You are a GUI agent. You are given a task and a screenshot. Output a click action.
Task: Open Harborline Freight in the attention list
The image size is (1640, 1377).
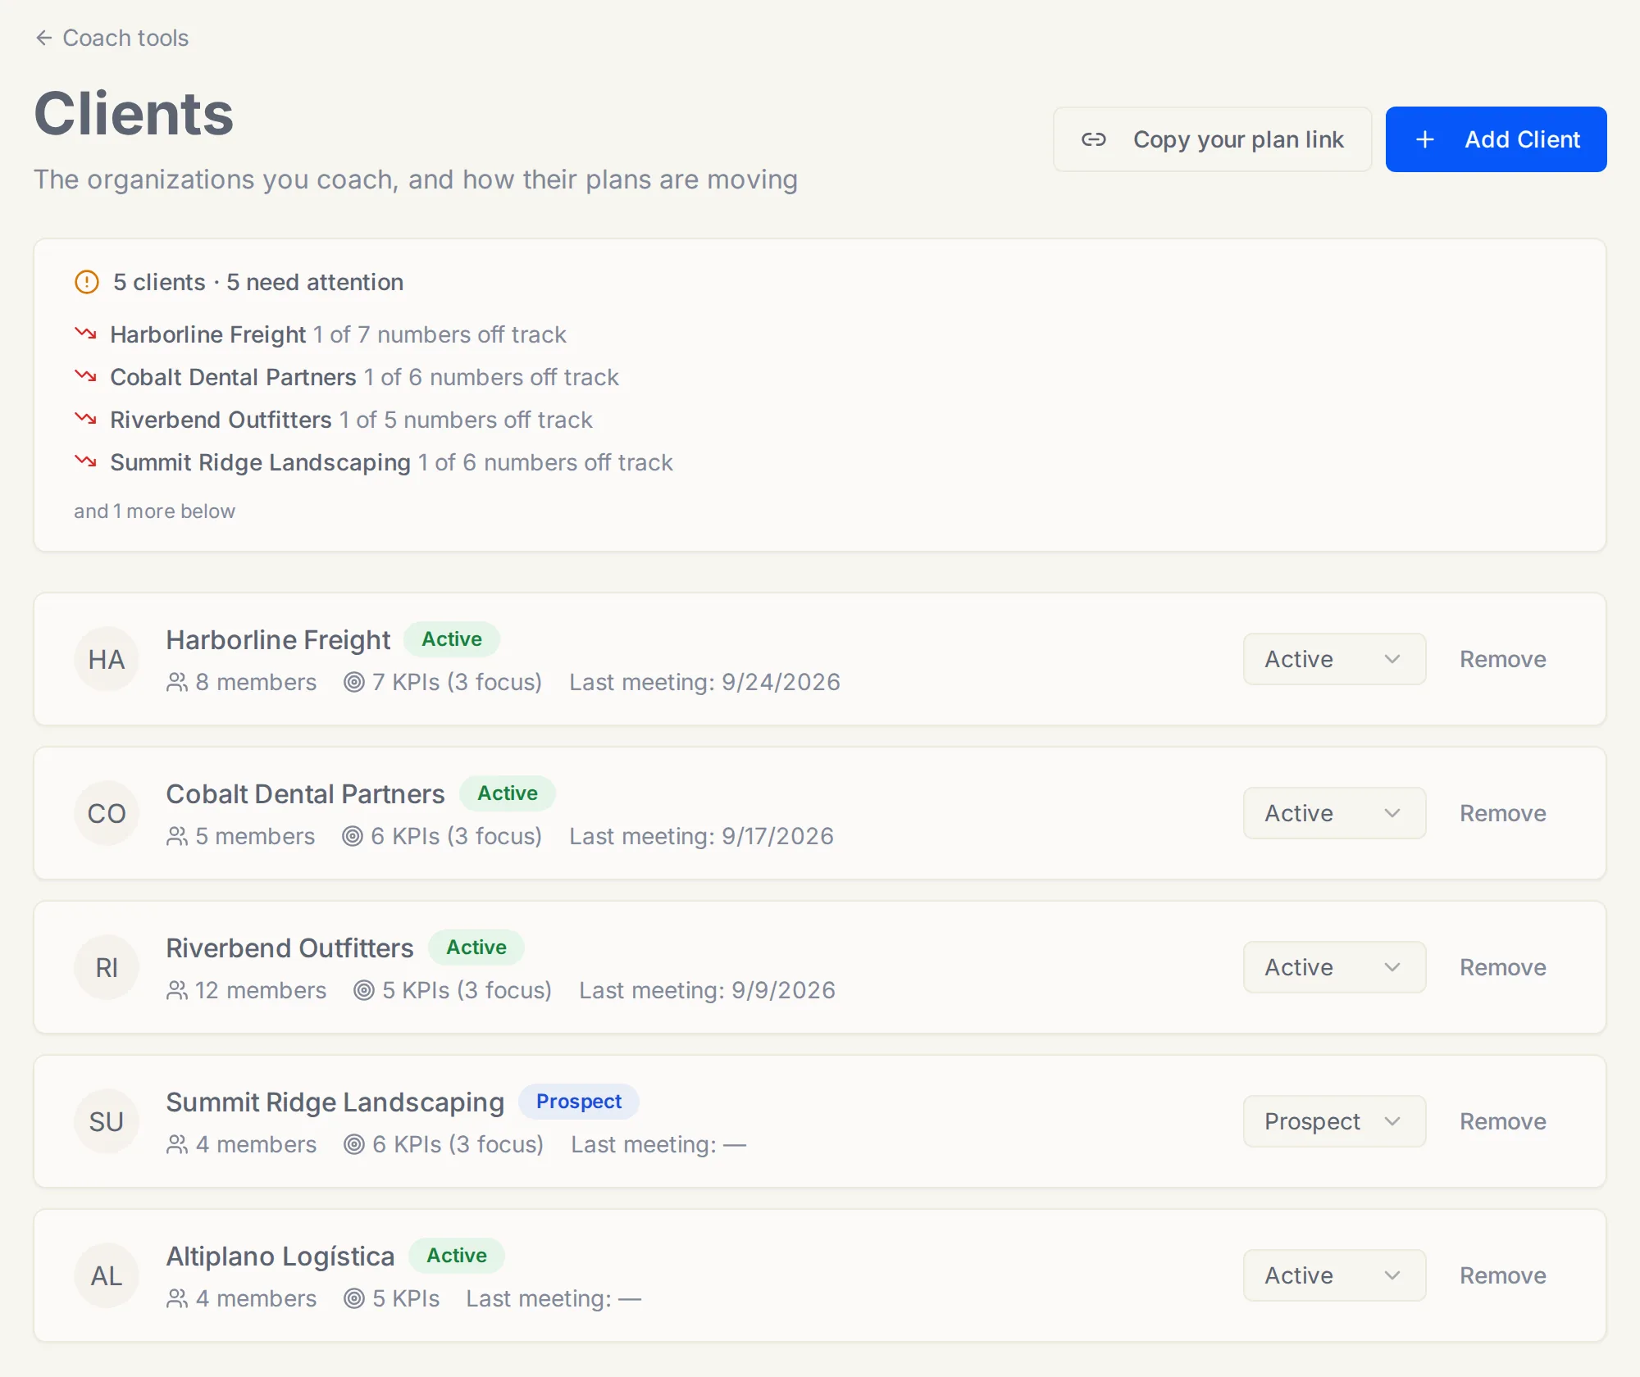click(x=208, y=334)
